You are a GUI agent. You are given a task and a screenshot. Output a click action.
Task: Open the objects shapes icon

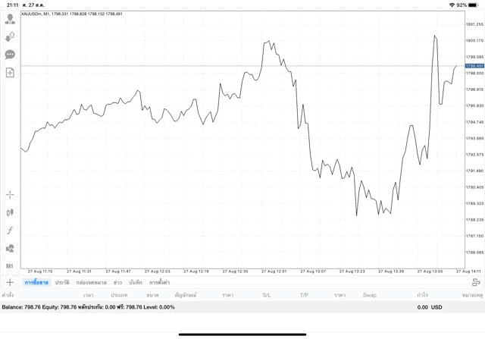tap(11, 248)
